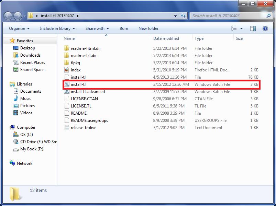Expand the recent pages arrow by Forward button
Viewport: 276px width, 206px height.
[24, 16]
